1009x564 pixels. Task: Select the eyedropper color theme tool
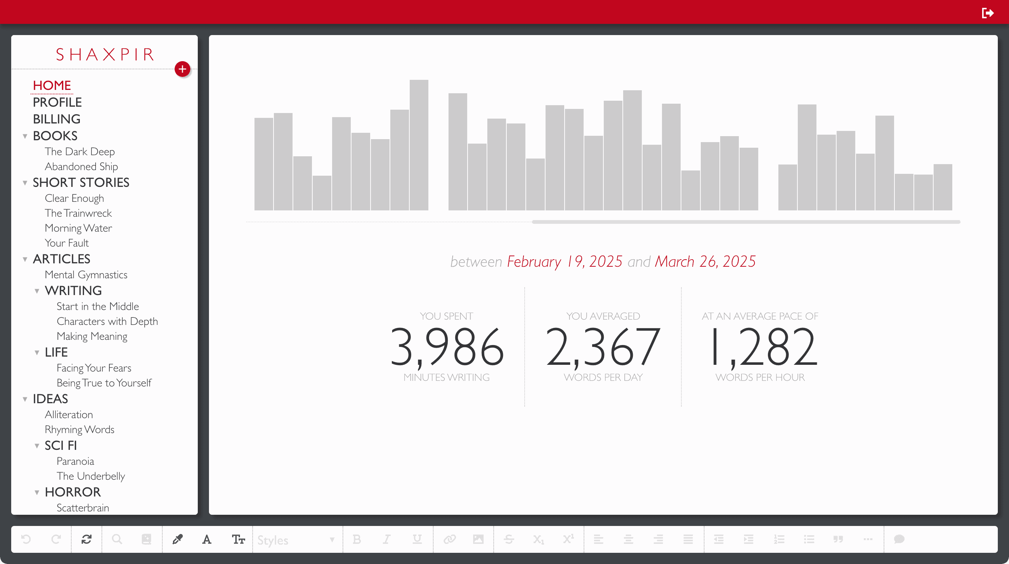[178, 539]
